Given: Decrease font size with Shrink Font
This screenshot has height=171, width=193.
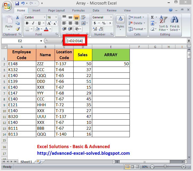Looking at the screenshot, I should 55,23.
